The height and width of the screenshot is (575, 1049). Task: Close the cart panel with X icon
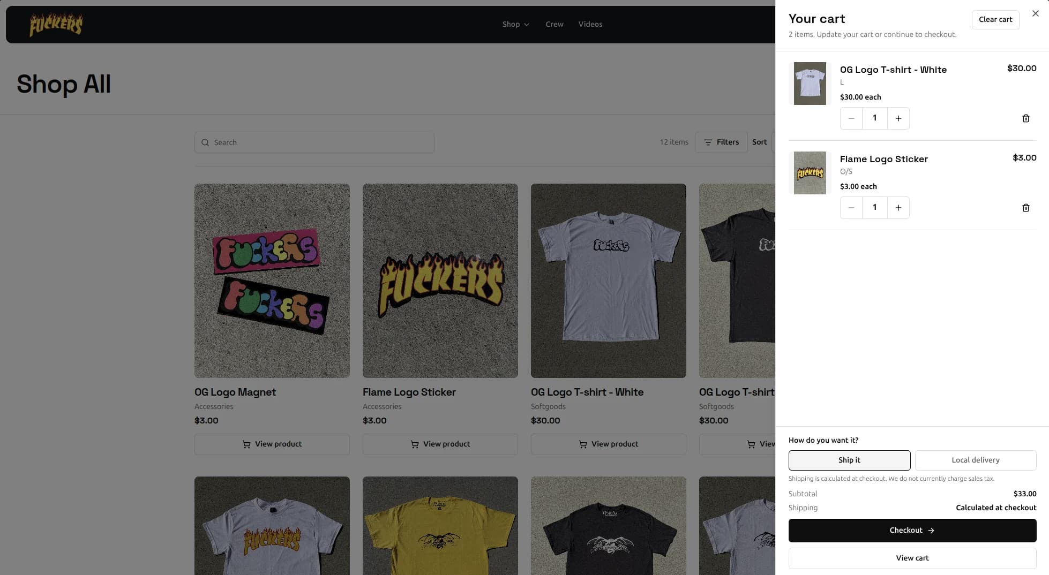pyautogui.click(x=1035, y=14)
